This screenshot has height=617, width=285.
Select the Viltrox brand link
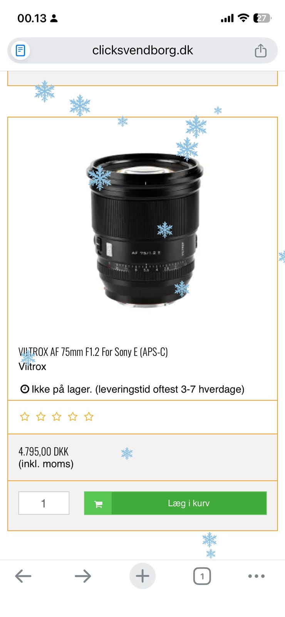pyautogui.click(x=32, y=367)
